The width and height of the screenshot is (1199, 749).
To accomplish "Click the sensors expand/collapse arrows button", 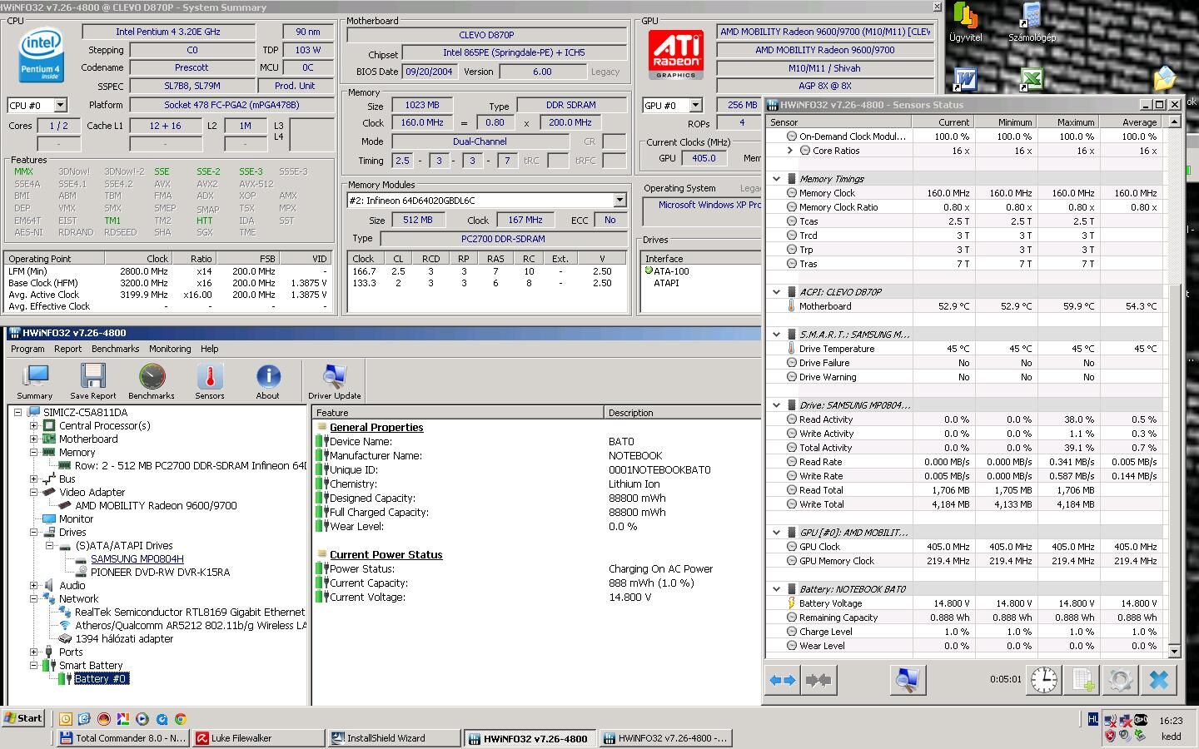I will click(782, 680).
